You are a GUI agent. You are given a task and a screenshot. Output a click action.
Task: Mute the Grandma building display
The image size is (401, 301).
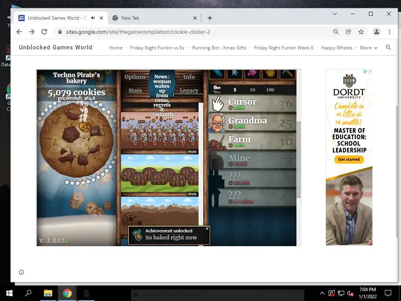(192, 152)
